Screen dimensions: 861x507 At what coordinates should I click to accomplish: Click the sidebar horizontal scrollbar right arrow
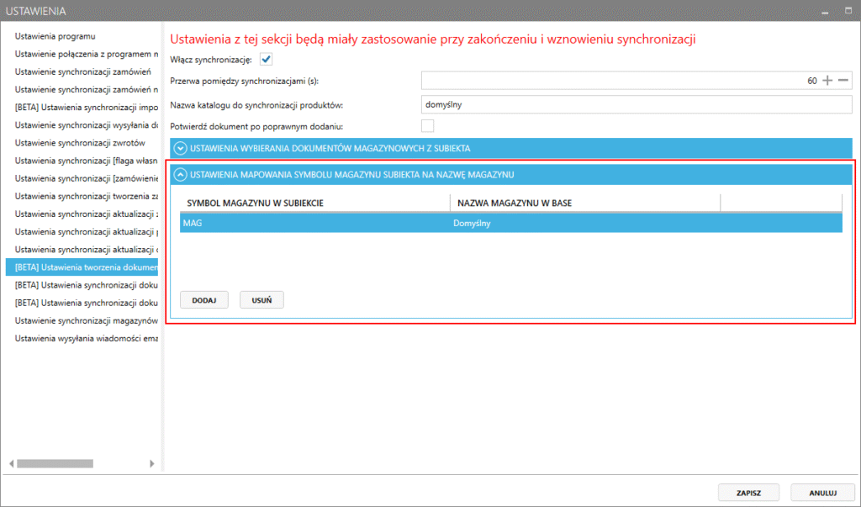pyautogui.click(x=152, y=463)
